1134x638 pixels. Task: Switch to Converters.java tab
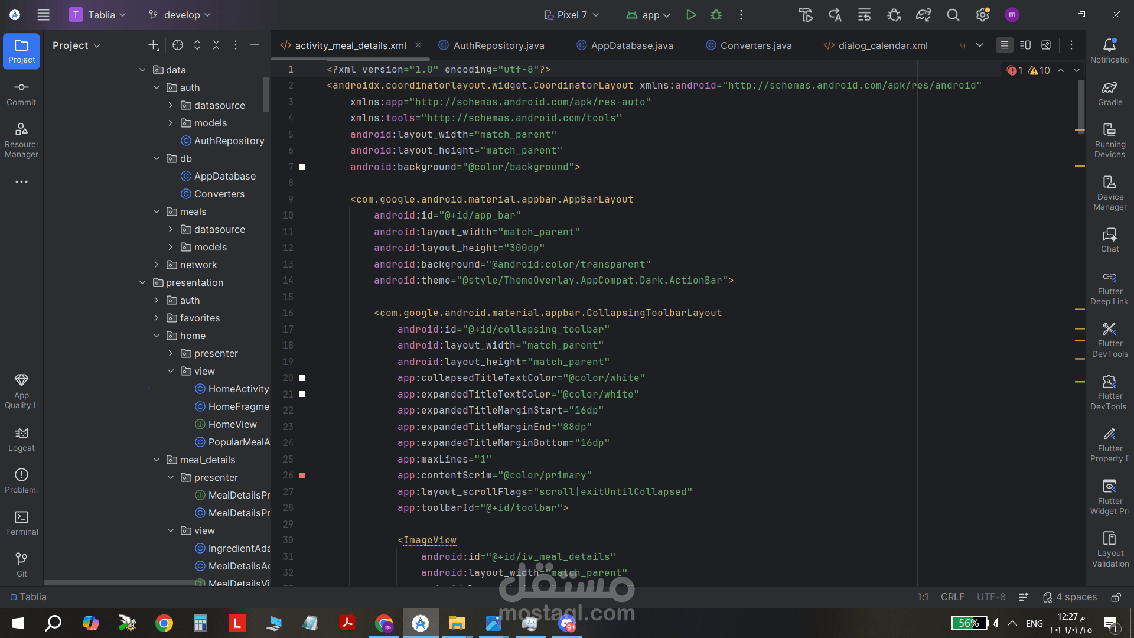click(755, 45)
